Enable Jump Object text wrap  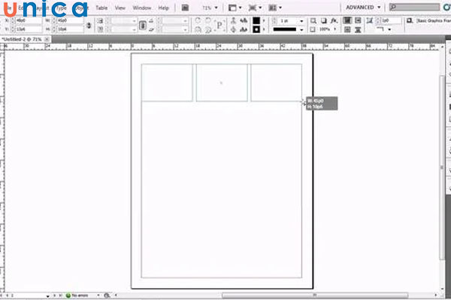(x=358, y=29)
